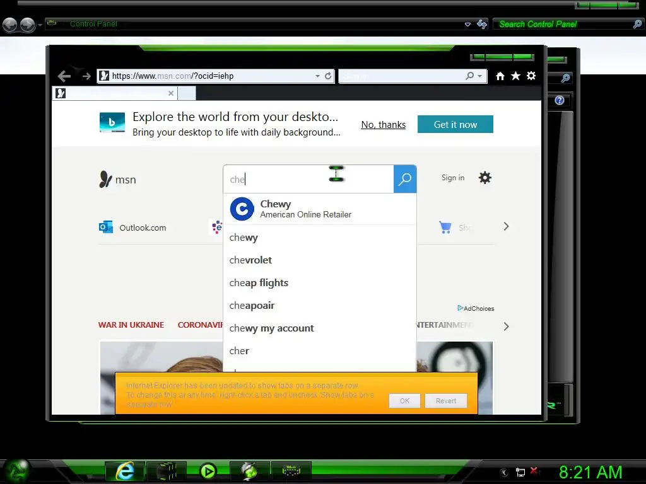This screenshot has width=646, height=484.
Task: Click the Bing desktop app icon
Action: pyautogui.click(x=112, y=123)
